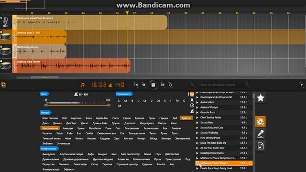Image resolution: width=306 pixels, height=172 pixels.
Task: Mark Melbourne Vocal Chop 1 as favorite star
Action: coord(250,163)
